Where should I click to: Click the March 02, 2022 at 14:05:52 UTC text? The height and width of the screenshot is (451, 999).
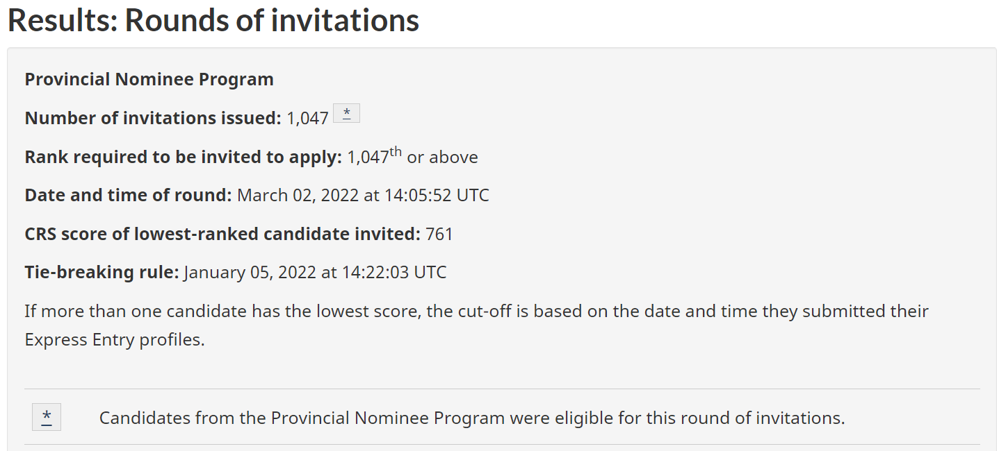point(364,195)
